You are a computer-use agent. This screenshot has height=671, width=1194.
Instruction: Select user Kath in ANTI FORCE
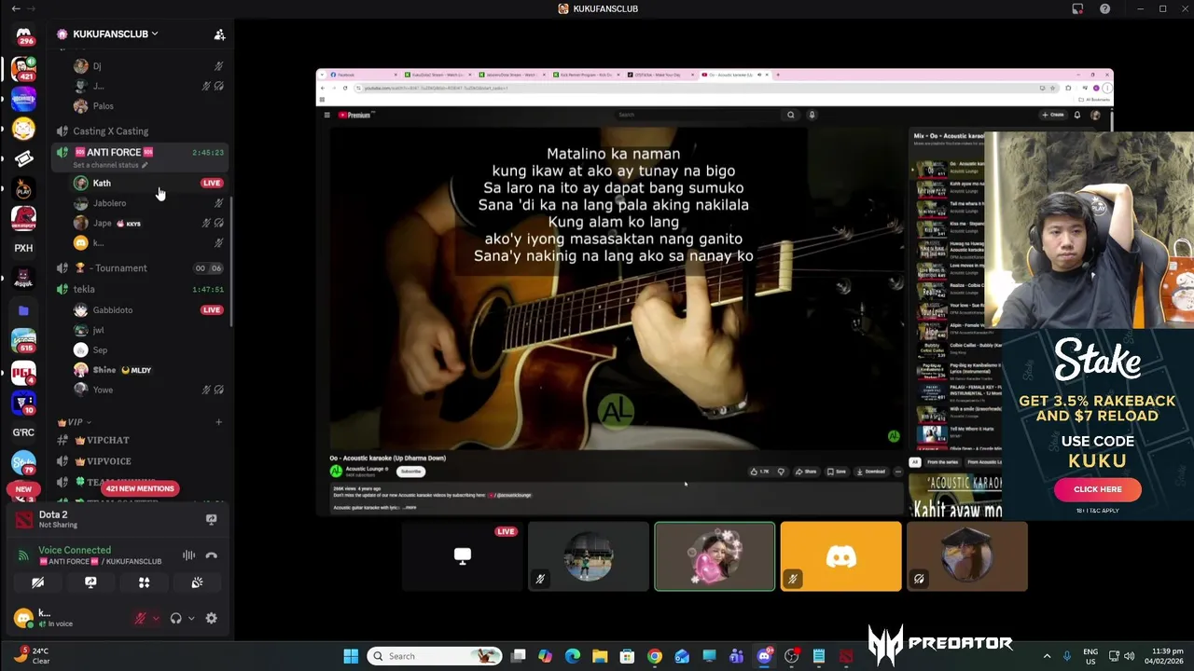coord(102,184)
